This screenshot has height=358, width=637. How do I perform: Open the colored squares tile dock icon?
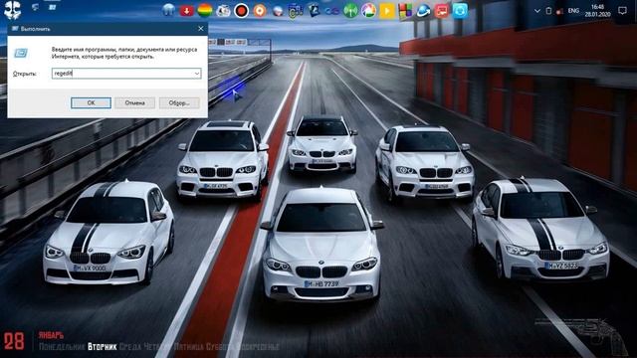click(405, 11)
